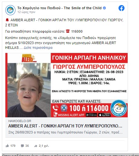Click the HAMOGELO.GR domain label

[x=20, y=121]
